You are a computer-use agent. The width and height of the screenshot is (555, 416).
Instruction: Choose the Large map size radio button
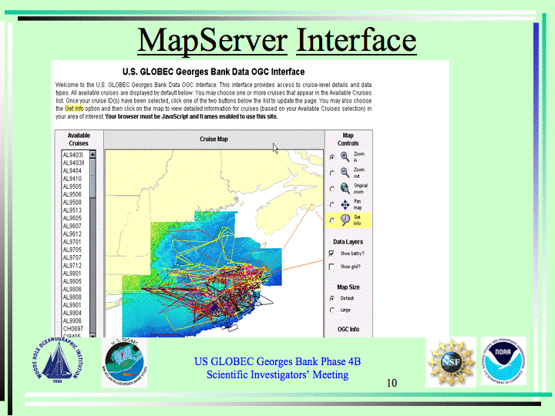click(x=332, y=310)
